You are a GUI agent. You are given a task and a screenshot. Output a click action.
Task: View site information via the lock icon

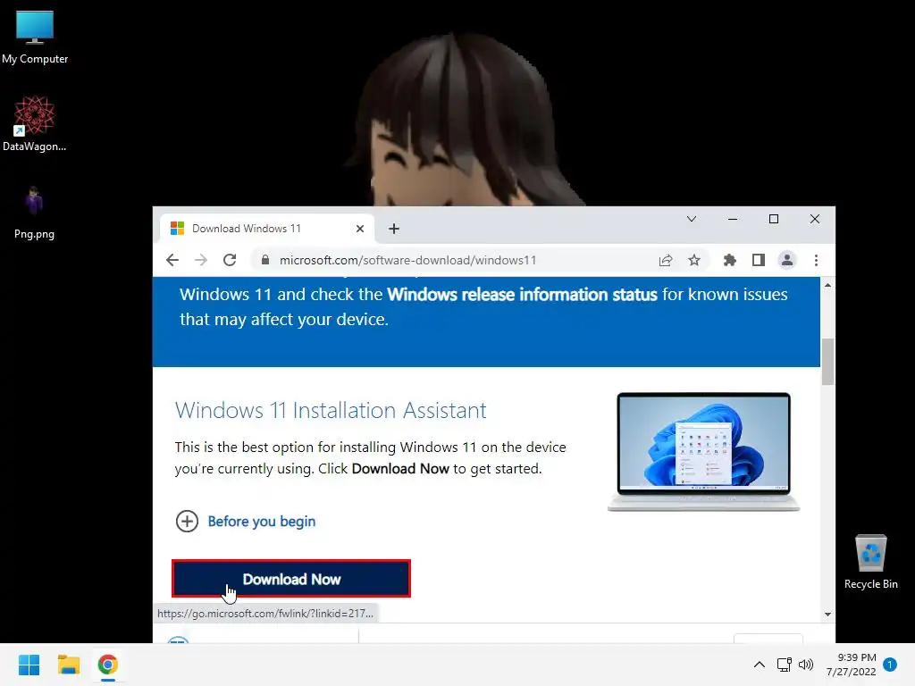tap(265, 260)
